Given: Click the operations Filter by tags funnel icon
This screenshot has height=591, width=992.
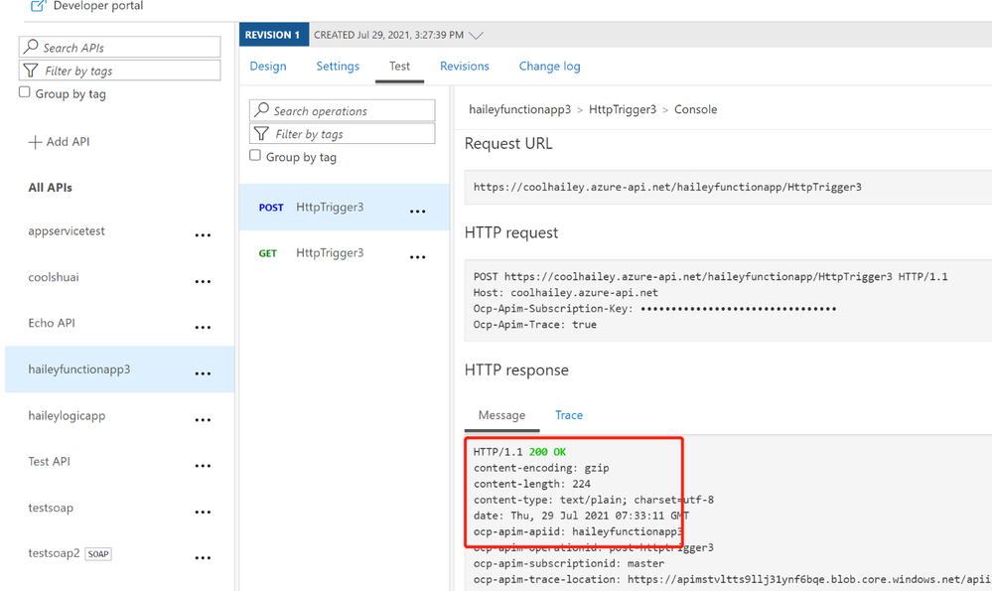Looking at the screenshot, I should 261,133.
